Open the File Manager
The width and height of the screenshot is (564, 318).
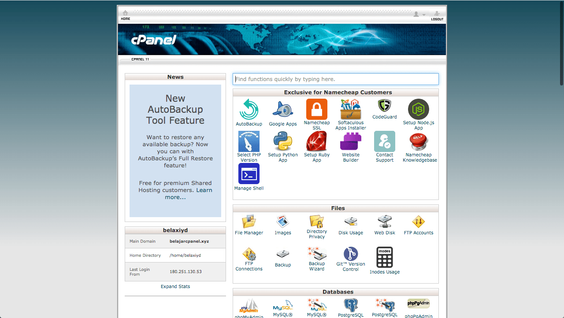[249, 225]
